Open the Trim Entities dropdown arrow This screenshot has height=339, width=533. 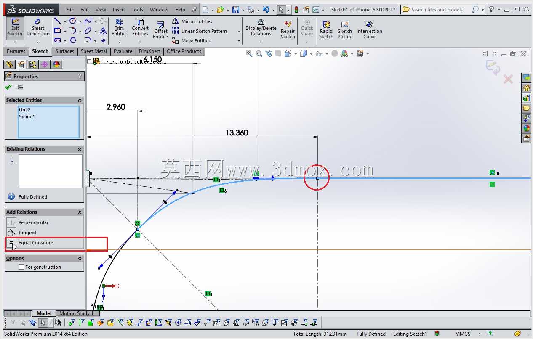(x=119, y=42)
